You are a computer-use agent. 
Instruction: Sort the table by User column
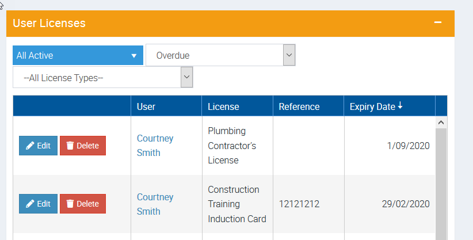(146, 106)
